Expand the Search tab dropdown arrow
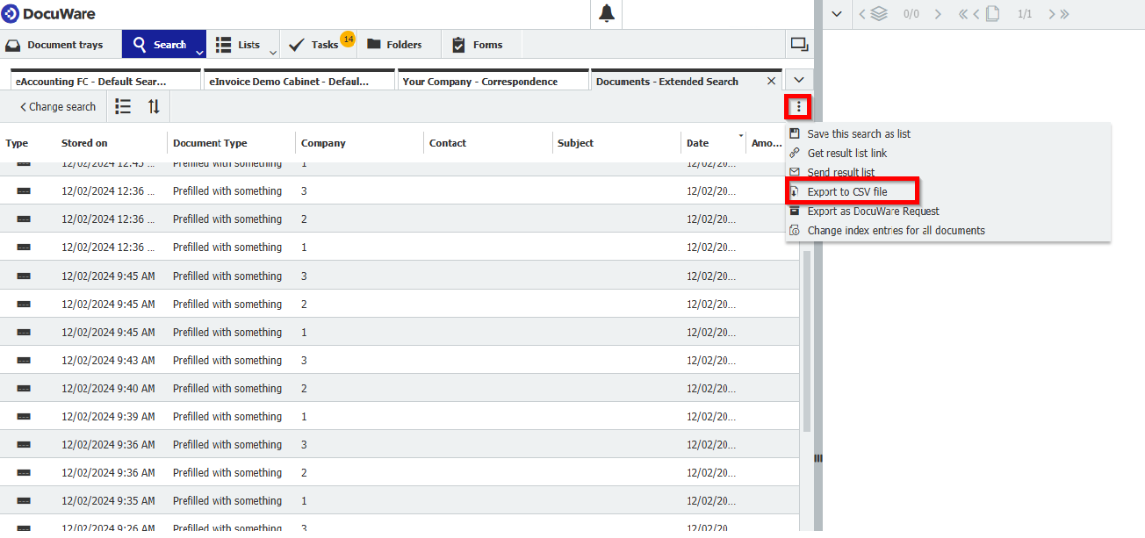 (x=199, y=52)
